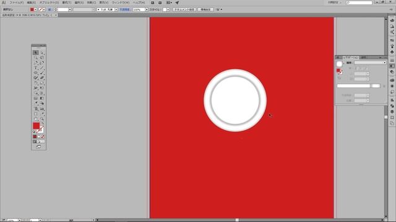Select the Magic Wand tool
The width and height of the screenshot is (396, 222).
[36, 57]
